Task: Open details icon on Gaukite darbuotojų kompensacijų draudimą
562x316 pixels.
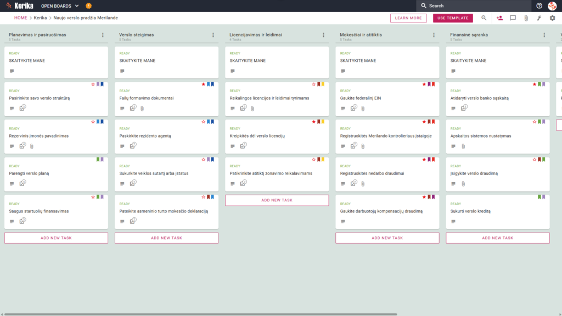Action: pyautogui.click(x=343, y=222)
